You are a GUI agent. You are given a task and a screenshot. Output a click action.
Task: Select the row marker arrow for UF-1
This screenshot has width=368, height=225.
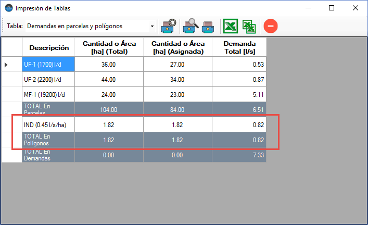6,65
